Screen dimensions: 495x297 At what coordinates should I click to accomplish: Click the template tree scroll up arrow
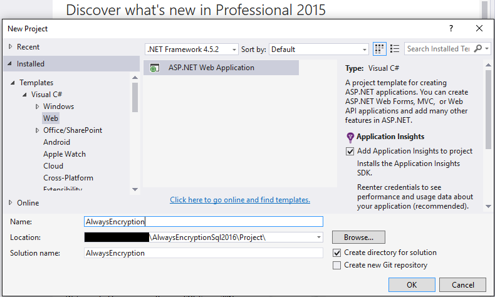pyautogui.click(x=135, y=77)
